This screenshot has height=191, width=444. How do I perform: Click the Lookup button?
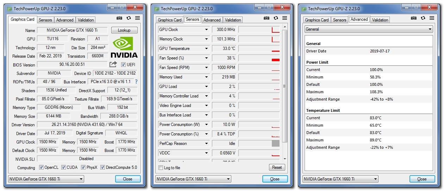[x=124, y=30]
